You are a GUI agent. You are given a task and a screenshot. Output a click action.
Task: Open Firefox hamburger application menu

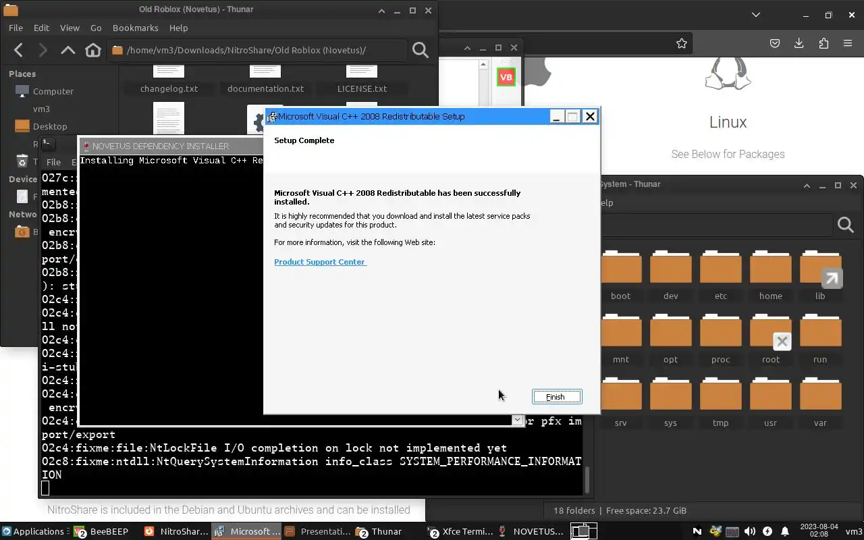tap(848, 43)
